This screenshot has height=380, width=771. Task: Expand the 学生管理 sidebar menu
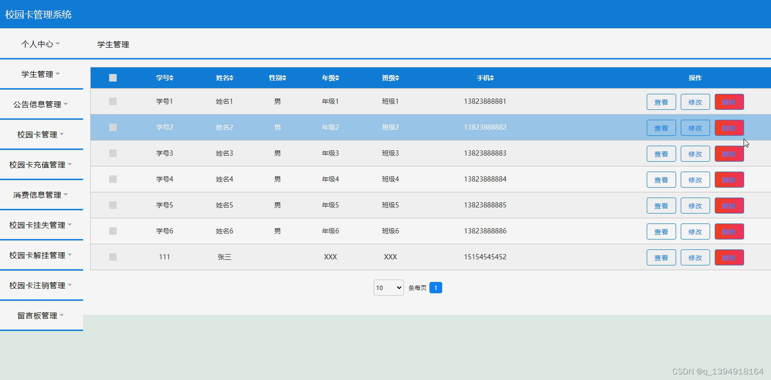42,74
